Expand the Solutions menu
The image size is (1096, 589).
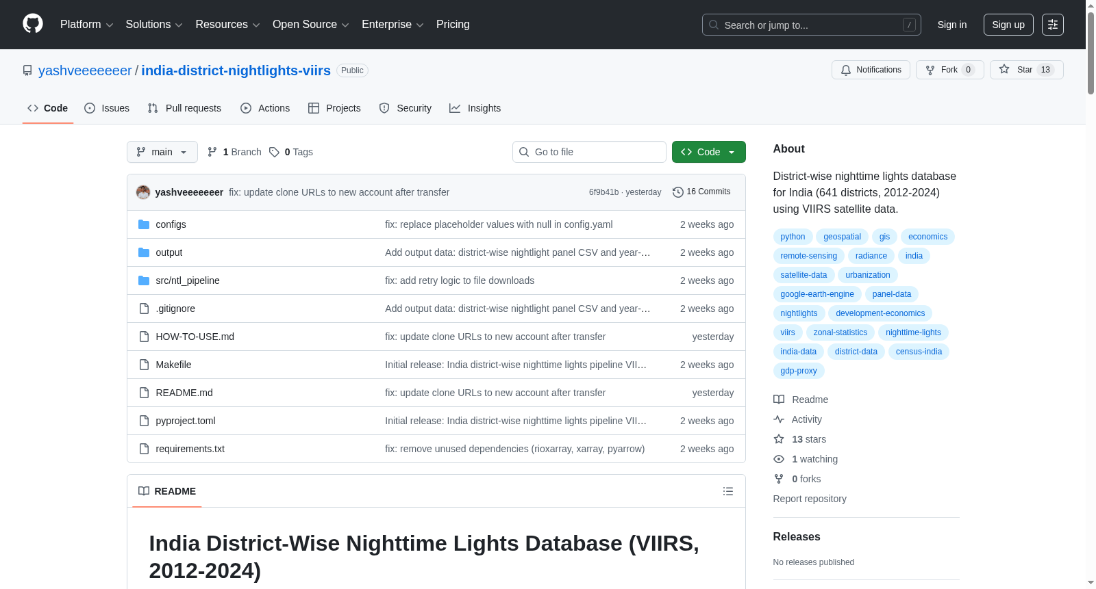(x=154, y=25)
